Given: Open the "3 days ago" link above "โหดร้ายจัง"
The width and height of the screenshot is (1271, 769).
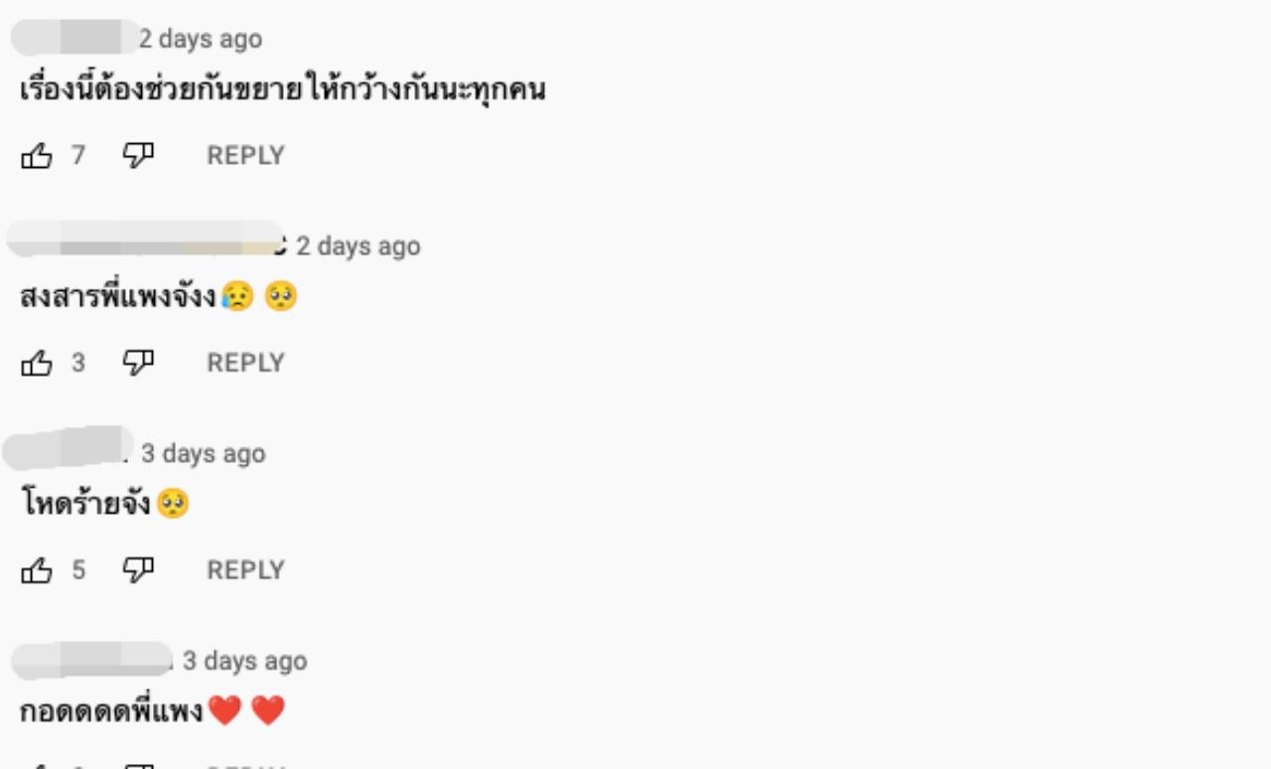Looking at the screenshot, I should pyautogui.click(x=203, y=454).
